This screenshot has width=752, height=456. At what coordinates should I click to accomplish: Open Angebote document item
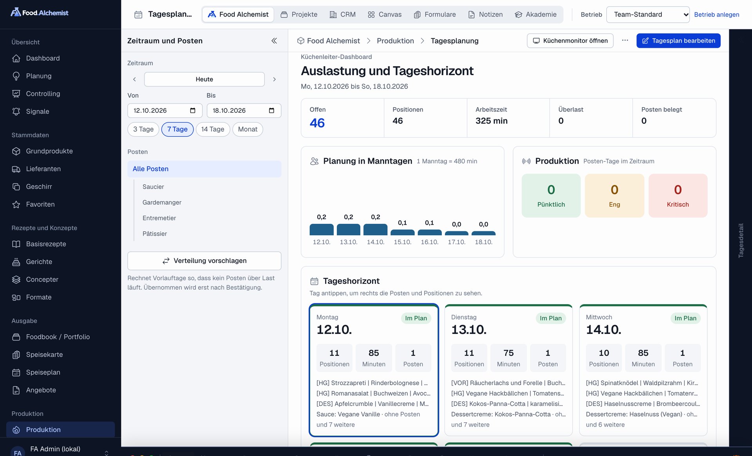click(60, 390)
